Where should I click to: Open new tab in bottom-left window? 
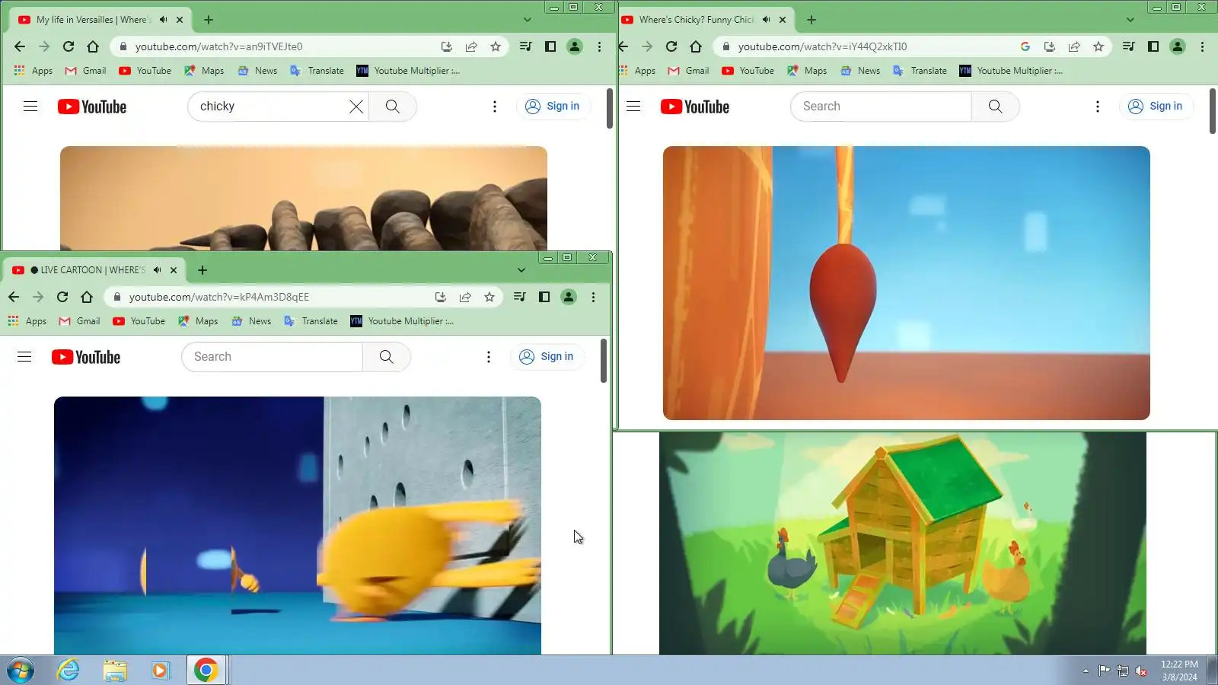pos(202,270)
